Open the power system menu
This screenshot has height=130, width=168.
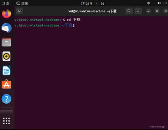pos(165,3)
